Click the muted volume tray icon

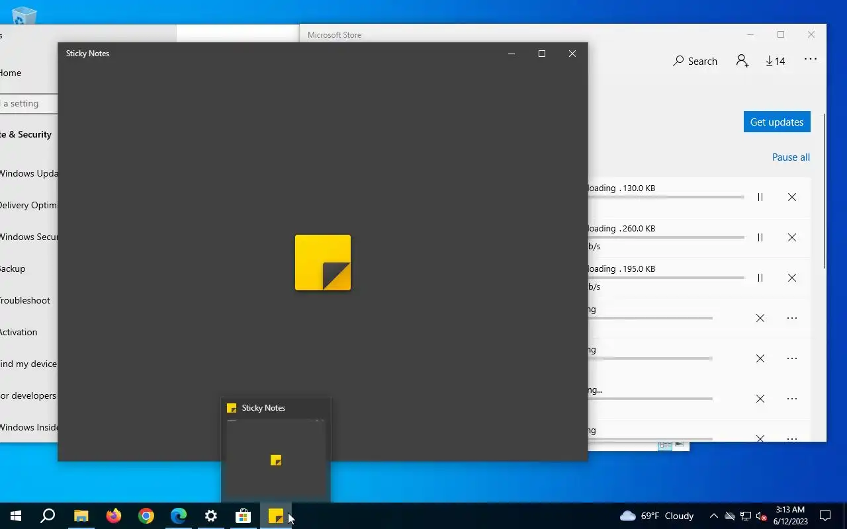tap(762, 516)
